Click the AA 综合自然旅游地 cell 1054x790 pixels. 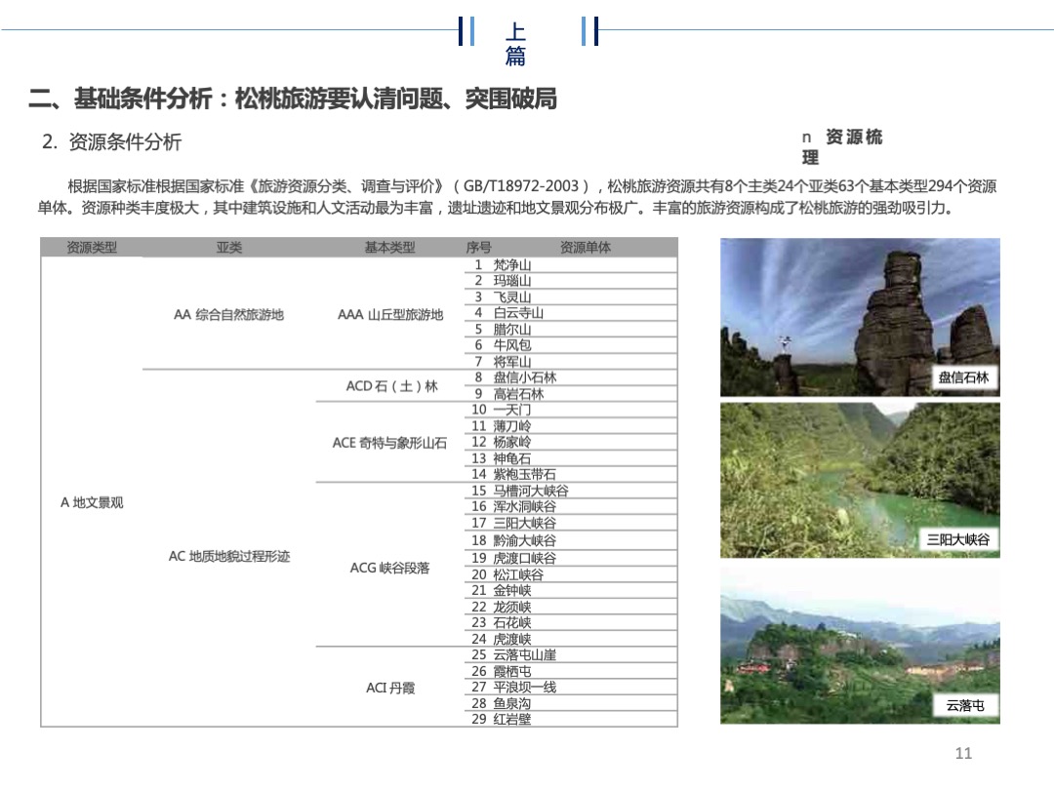point(229,312)
